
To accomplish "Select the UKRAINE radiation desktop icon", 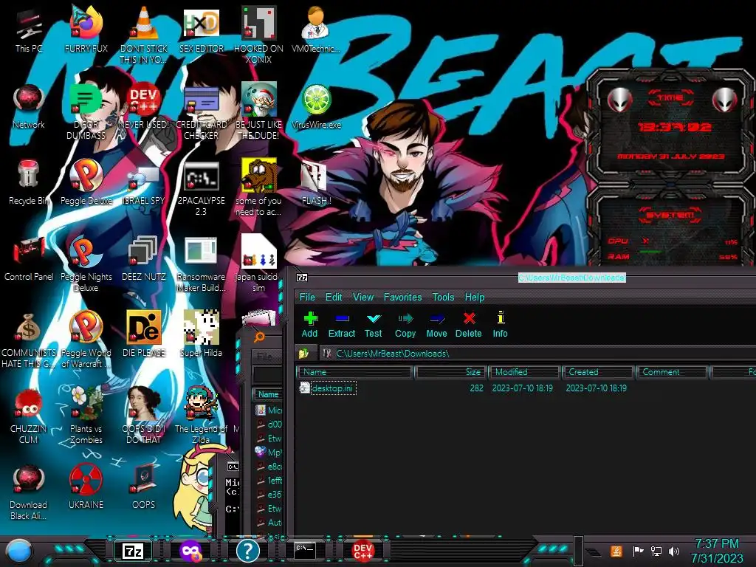I will (86, 487).
